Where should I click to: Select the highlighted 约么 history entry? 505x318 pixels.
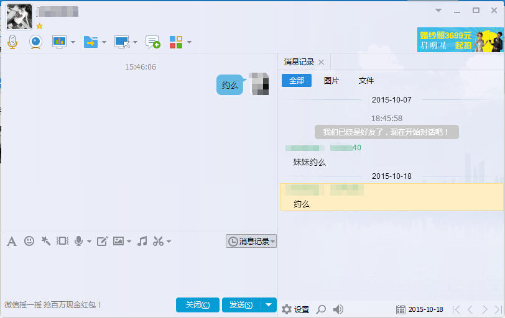click(x=391, y=197)
